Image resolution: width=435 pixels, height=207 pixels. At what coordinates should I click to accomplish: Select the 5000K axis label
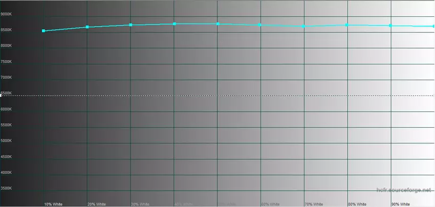pyautogui.click(x=7, y=141)
